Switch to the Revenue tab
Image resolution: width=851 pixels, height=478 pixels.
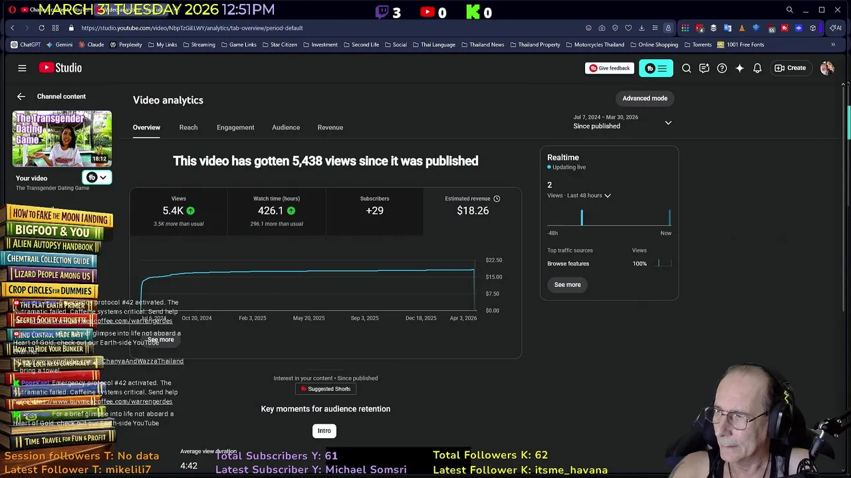330,127
